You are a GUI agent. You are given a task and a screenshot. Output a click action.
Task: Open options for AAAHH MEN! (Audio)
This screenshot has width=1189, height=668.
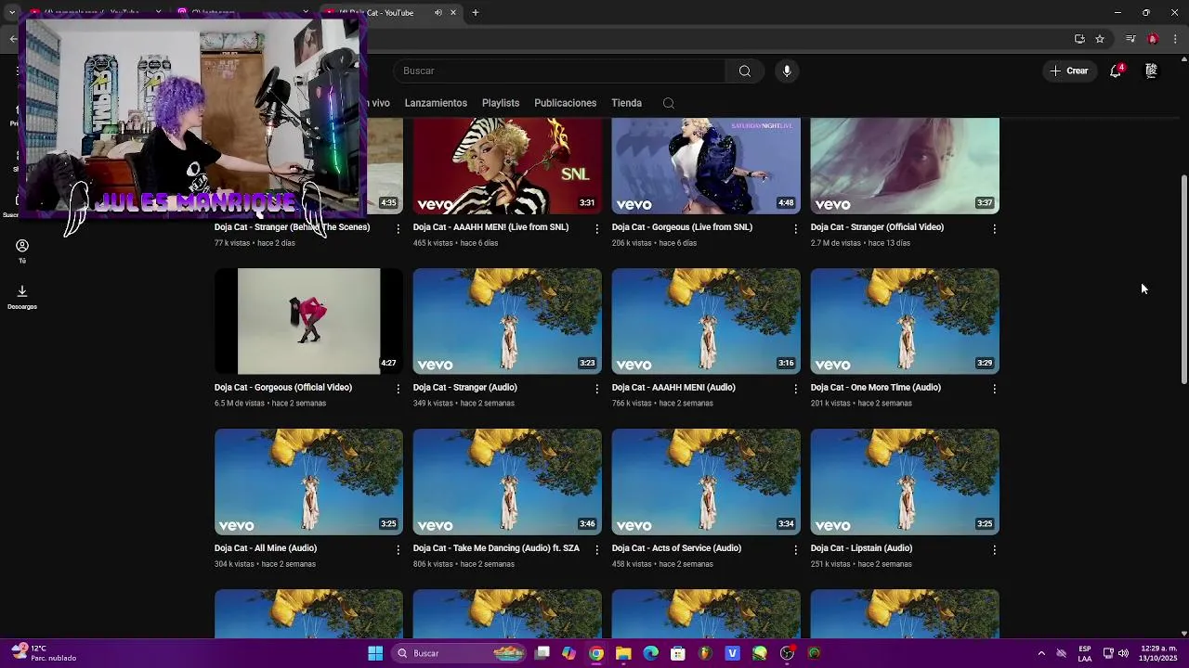coord(796,389)
